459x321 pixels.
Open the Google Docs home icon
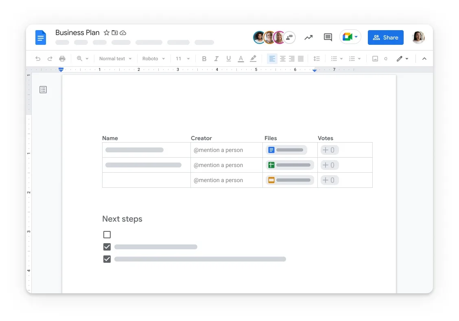(41, 37)
